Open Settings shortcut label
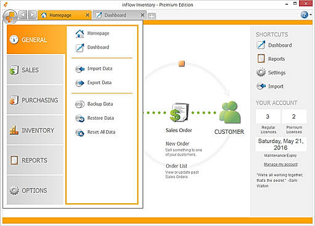Image resolution: width=315 pixels, height=226 pixels. 277,72
